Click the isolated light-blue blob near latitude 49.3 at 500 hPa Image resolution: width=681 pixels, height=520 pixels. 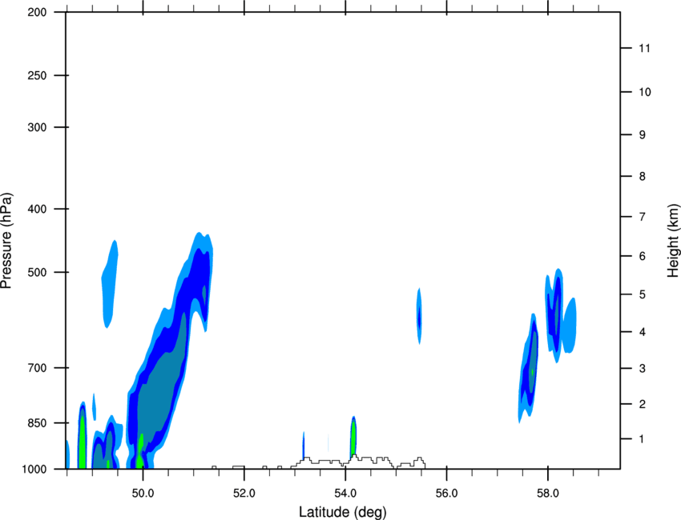pos(110,284)
